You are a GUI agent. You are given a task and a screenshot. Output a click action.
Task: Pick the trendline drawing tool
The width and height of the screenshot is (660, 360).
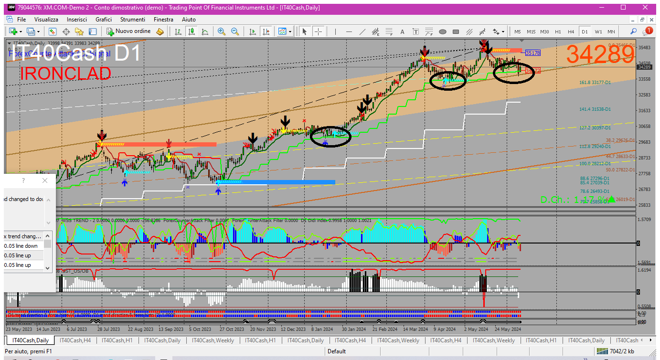pyautogui.click(x=362, y=32)
